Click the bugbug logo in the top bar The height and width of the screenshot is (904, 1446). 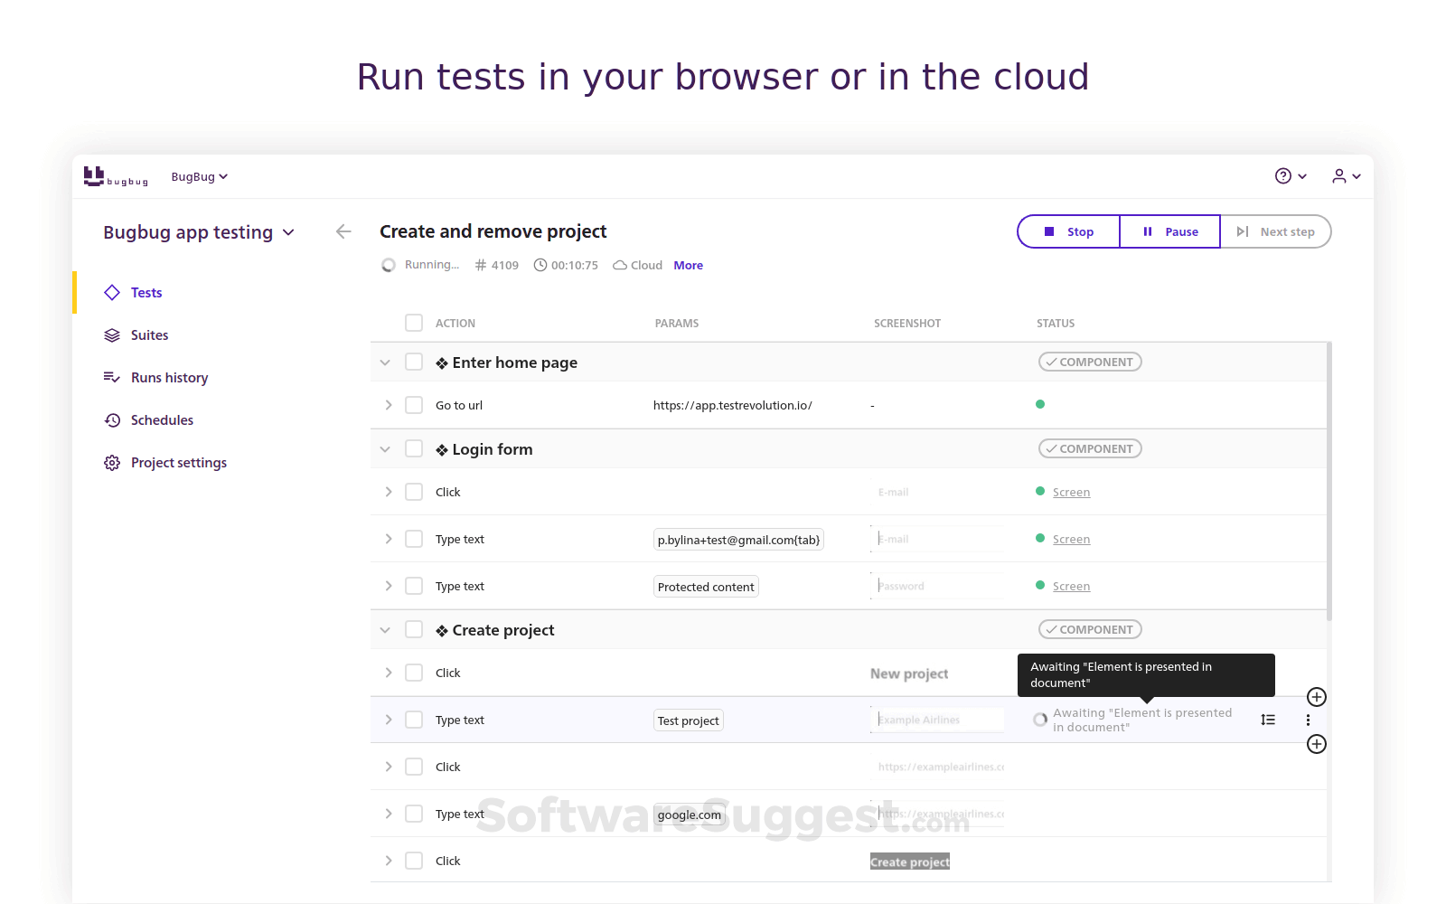pos(116,176)
